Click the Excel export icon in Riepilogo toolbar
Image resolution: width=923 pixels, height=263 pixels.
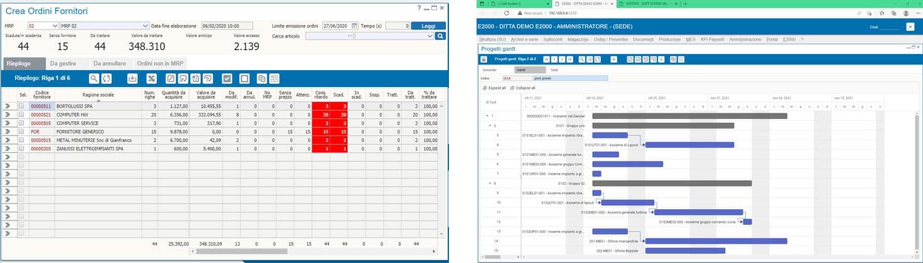tap(151, 78)
